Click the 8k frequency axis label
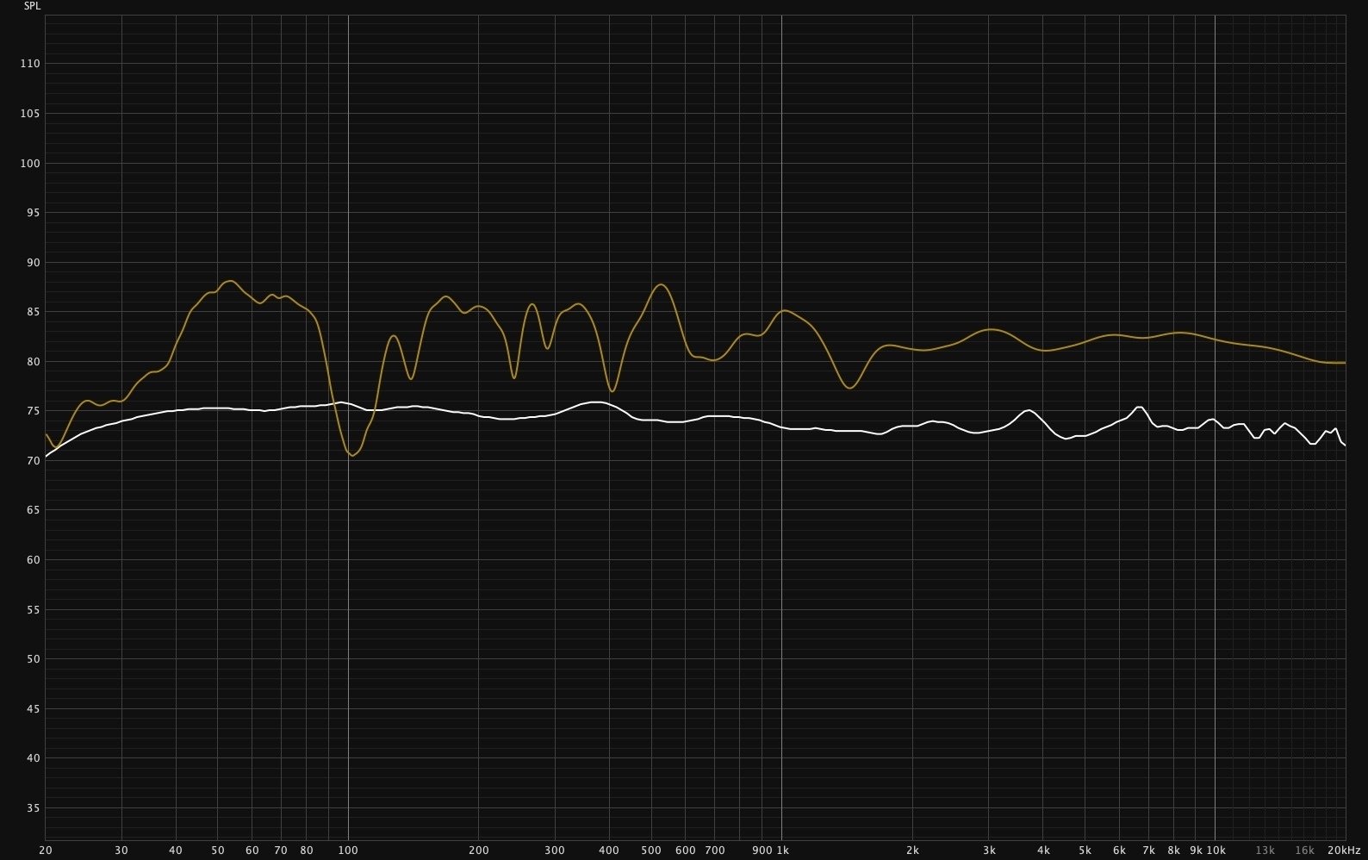Screen dimensions: 1368x860 tap(1173, 851)
